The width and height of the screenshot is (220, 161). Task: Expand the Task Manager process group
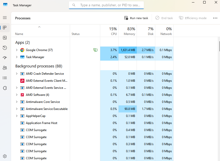(17, 57)
